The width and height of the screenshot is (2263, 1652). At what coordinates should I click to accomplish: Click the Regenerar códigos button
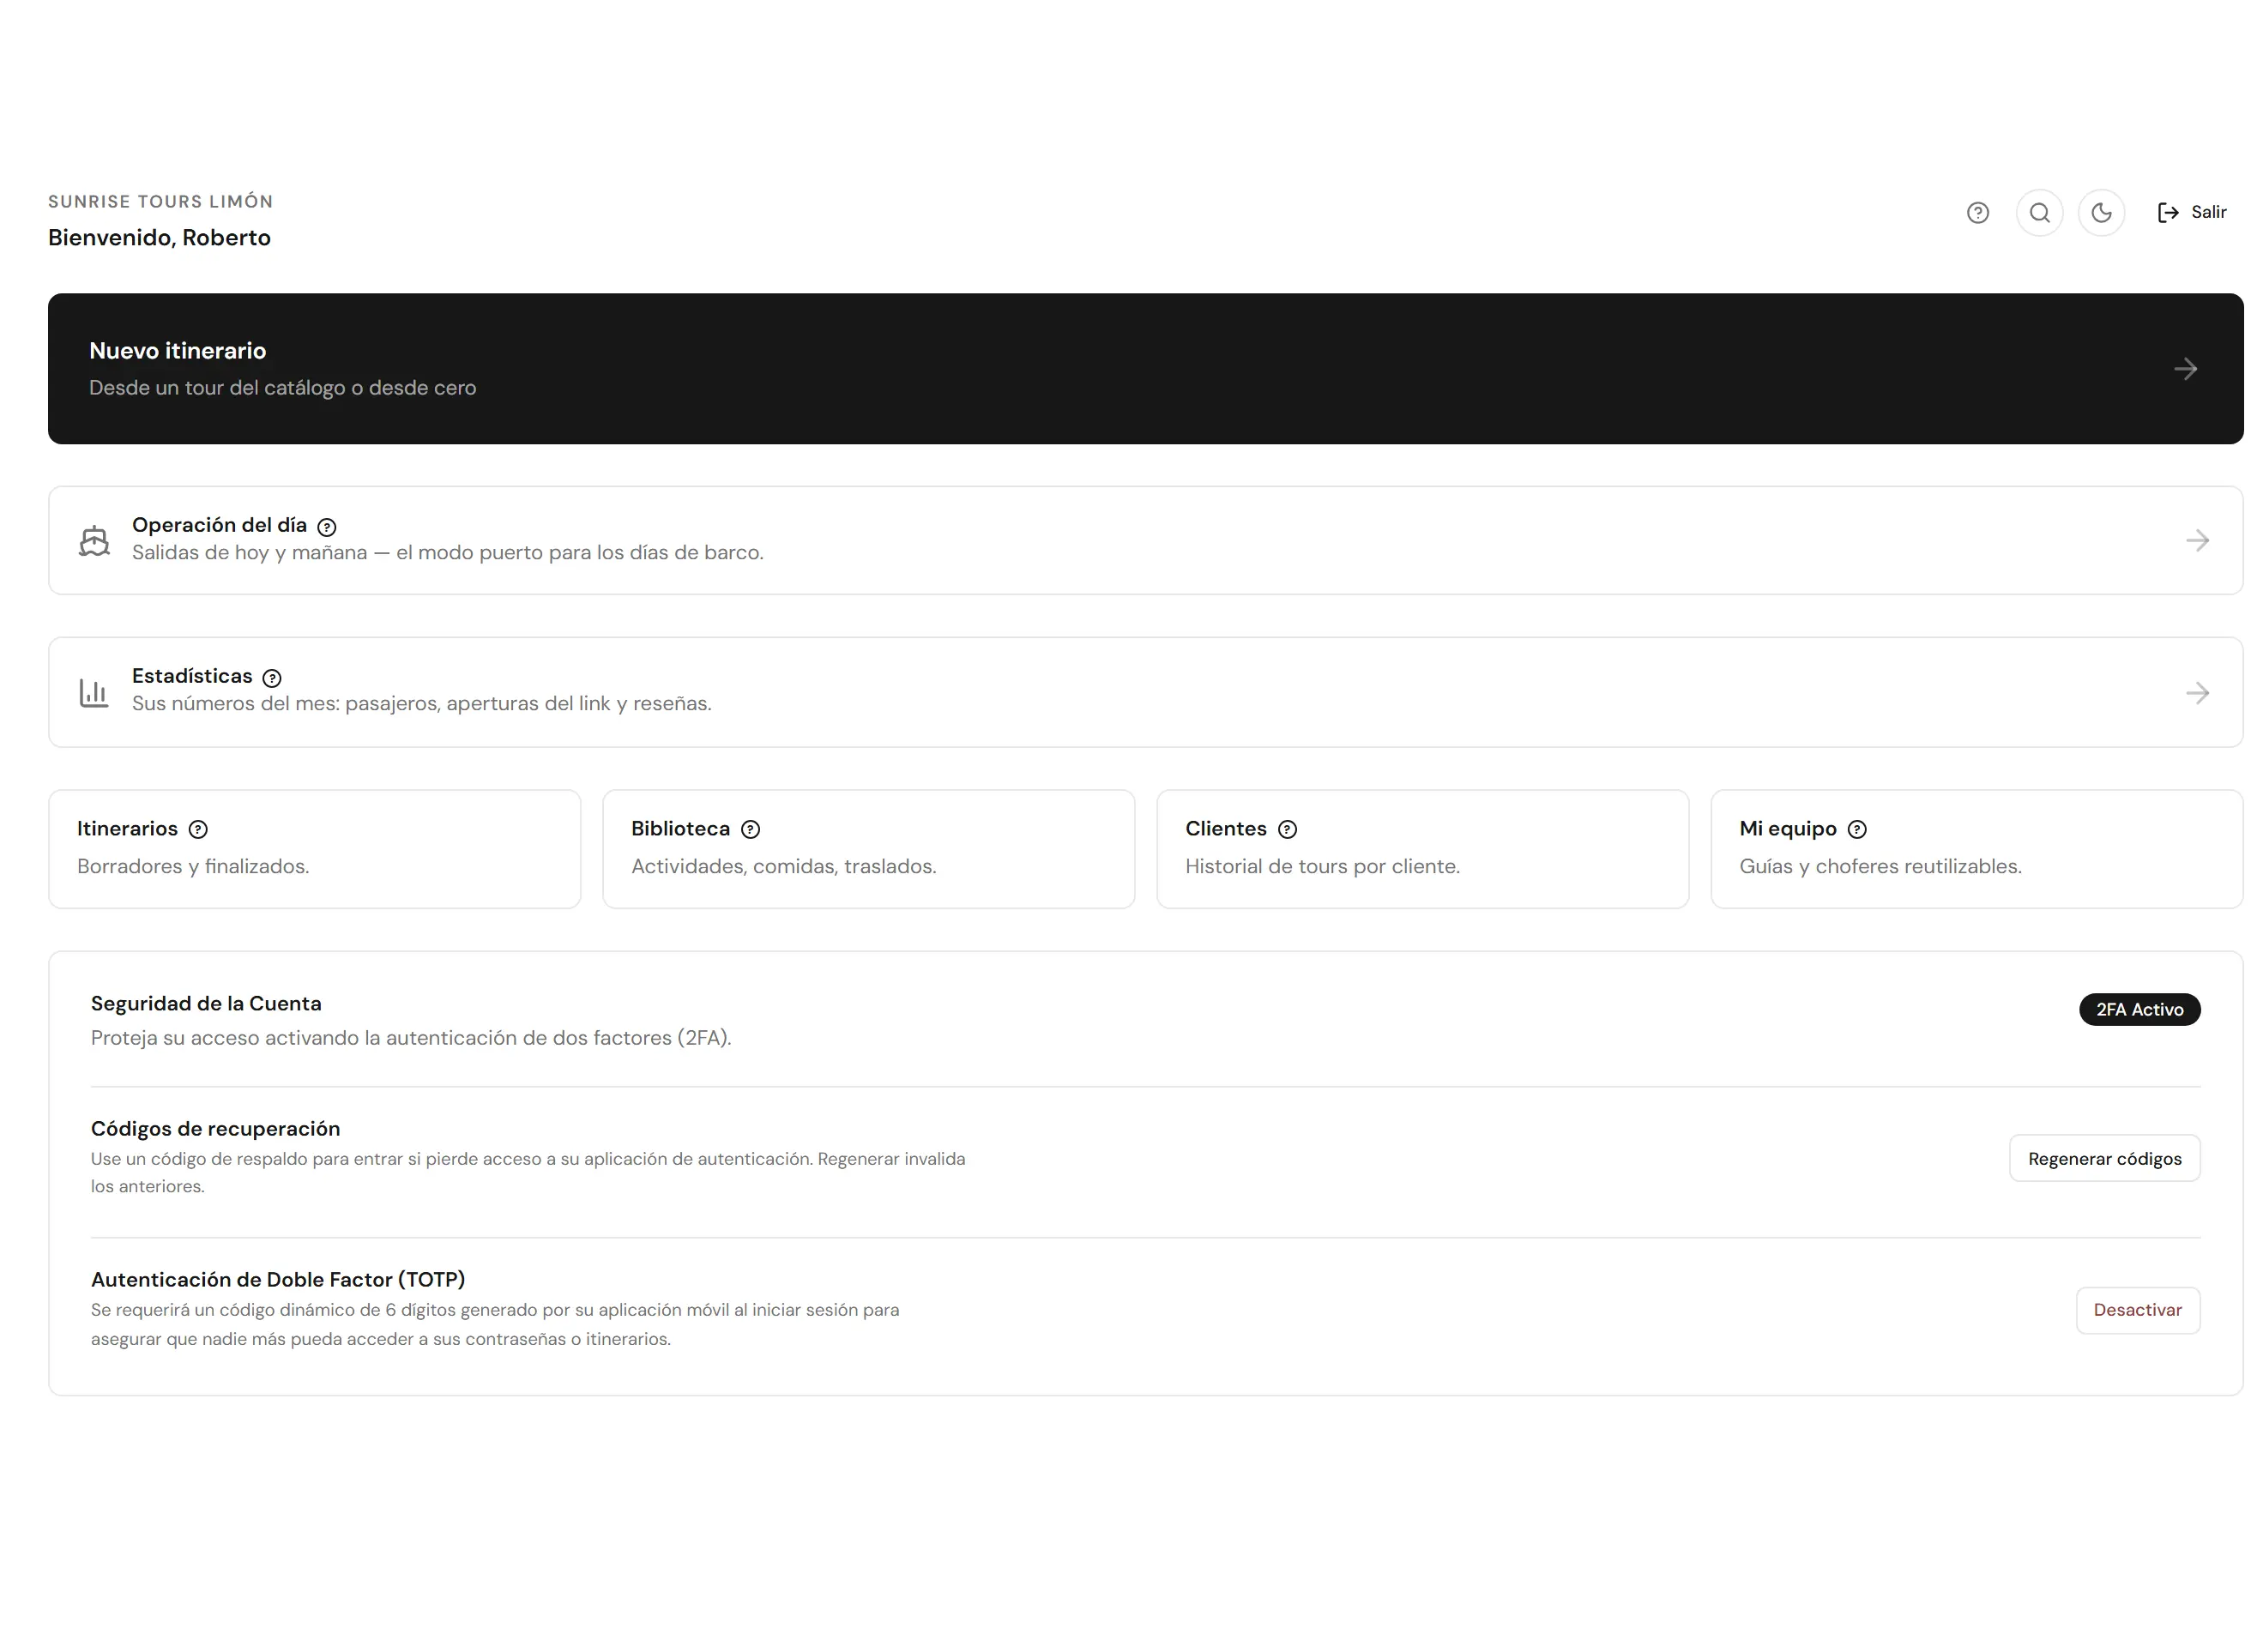click(2104, 1158)
